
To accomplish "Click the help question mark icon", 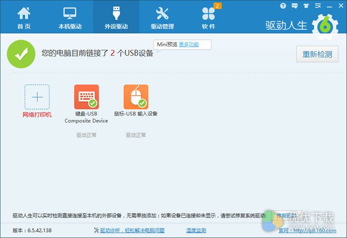I will [283, 6].
